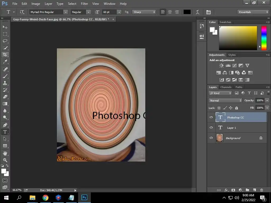The image size is (271, 203).
Task: Open the Filter menu
Action: [x=84, y=4]
